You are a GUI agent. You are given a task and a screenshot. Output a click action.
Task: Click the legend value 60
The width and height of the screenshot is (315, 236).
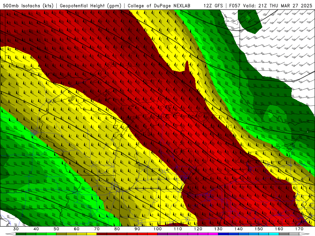[x=76, y=229]
